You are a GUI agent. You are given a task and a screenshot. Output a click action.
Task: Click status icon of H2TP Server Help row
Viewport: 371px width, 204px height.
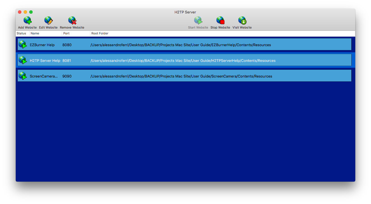tap(22, 60)
